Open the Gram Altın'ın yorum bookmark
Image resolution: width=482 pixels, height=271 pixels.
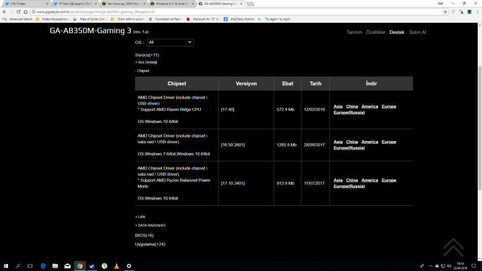pyautogui.click(x=127, y=19)
